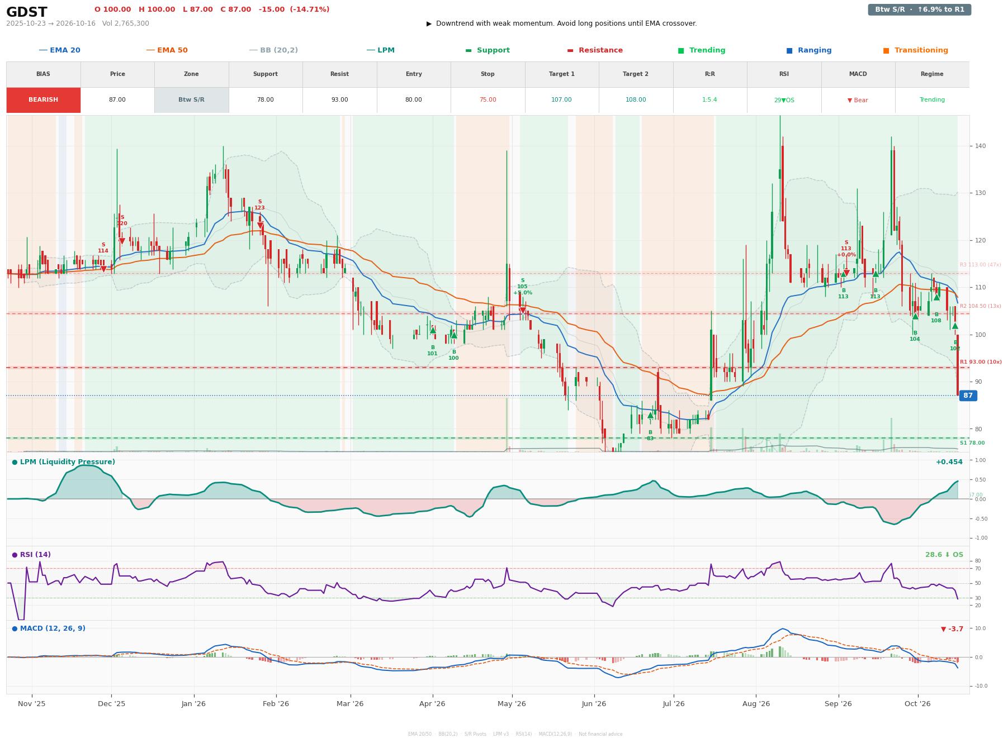The width and height of the screenshot is (1008, 743).
Task: Click the R1 93.00 (10x) resistance label
Action: (x=981, y=362)
